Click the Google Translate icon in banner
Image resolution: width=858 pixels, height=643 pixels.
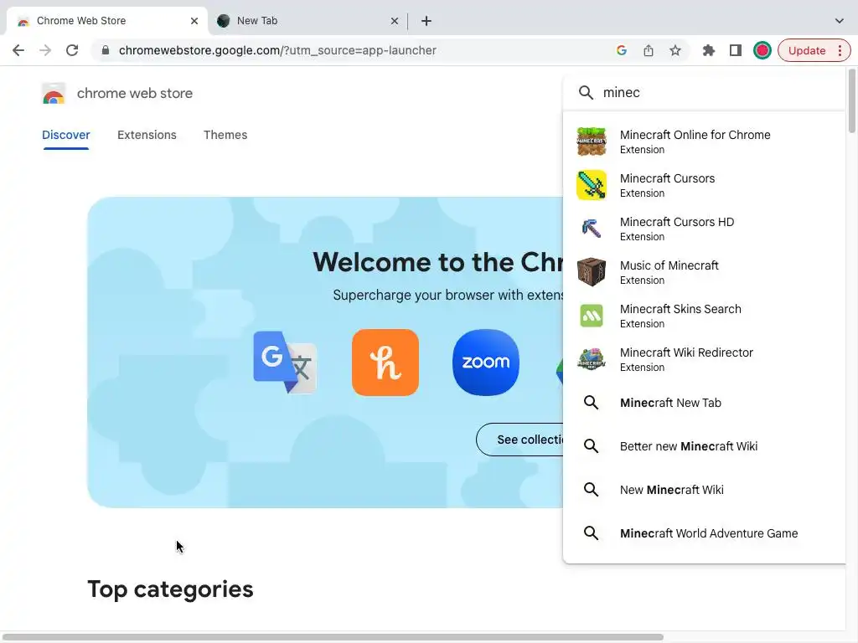(x=285, y=363)
